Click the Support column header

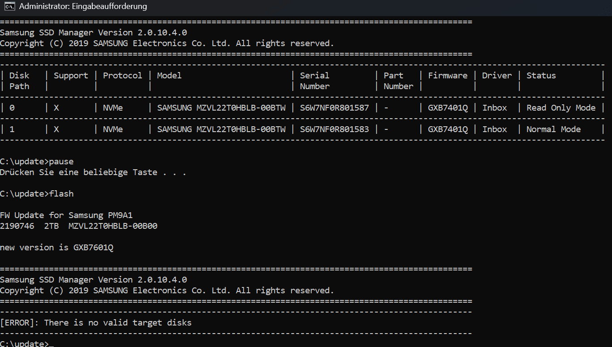(71, 76)
